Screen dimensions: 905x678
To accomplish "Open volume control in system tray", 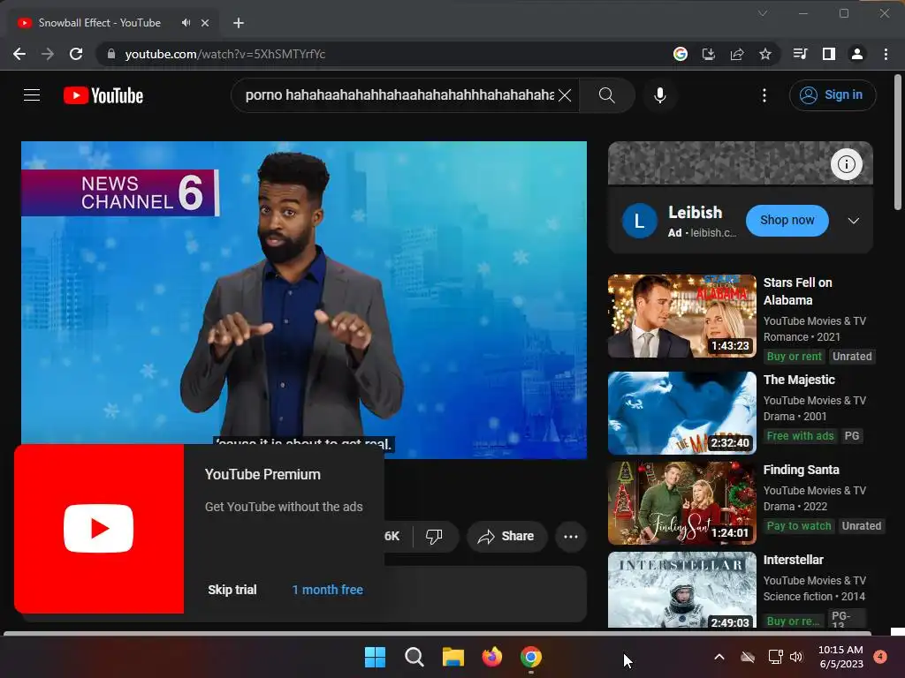I will click(x=796, y=657).
